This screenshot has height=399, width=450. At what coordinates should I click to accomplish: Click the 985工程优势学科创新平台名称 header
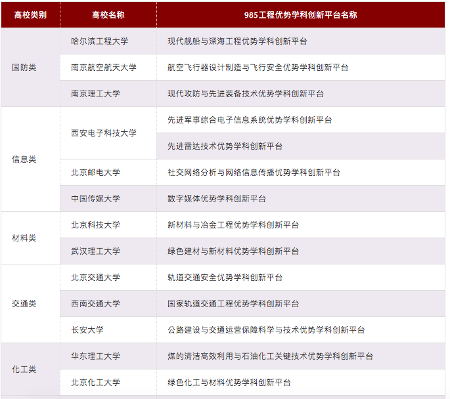tap(301, 15)
